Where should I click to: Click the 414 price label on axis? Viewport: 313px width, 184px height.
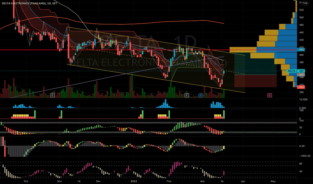click(x=301, y=50)
